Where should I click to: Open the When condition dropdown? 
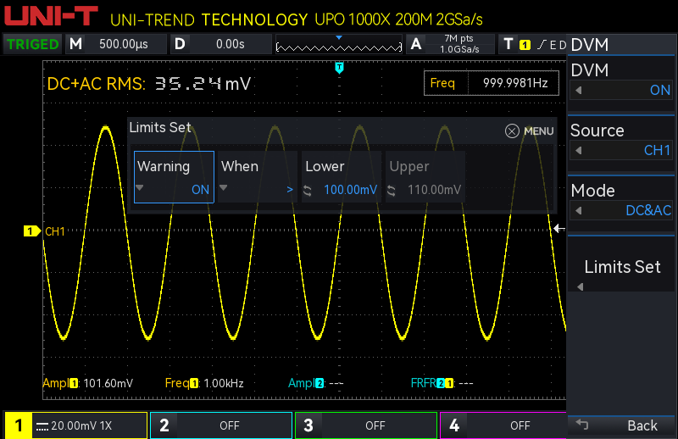257,177
